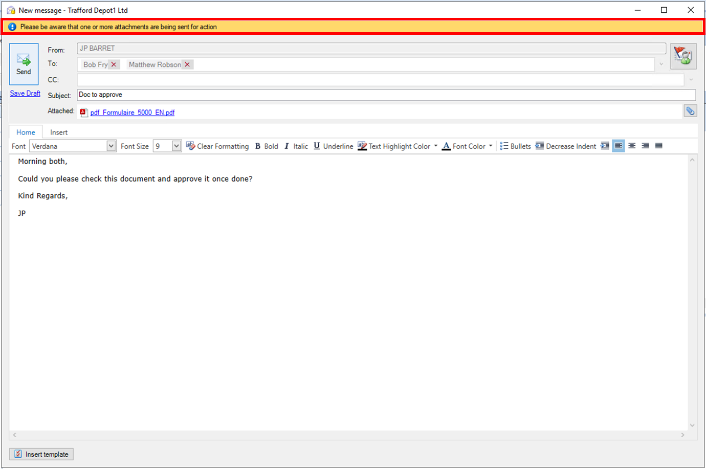Select align right icon
The height and width of the screenshot is (469, 706).
[x=645, y=146]
